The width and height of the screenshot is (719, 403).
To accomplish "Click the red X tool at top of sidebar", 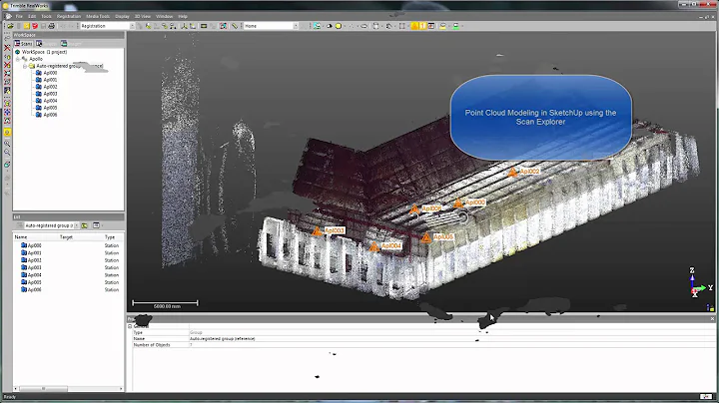I will tap(7, 48).
